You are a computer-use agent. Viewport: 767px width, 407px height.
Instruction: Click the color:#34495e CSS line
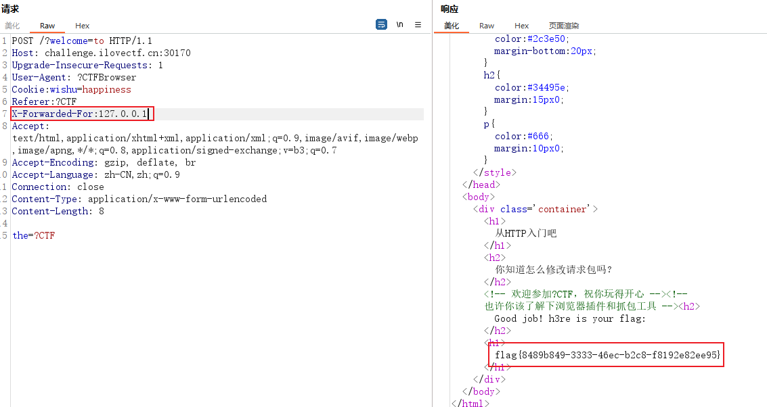(x=531, y=87)
